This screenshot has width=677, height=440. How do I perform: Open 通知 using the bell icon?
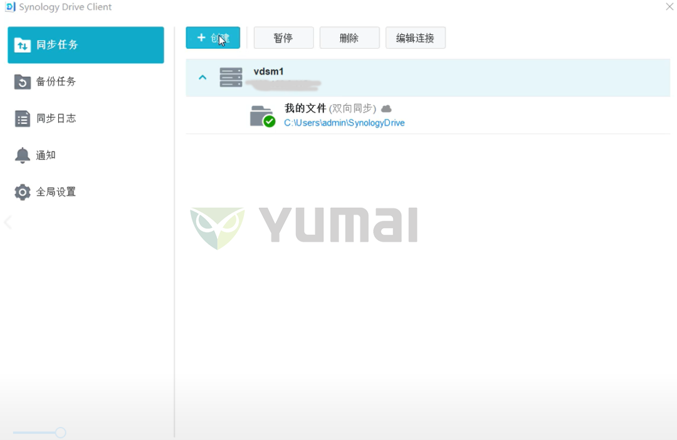[x=22, y=155]
